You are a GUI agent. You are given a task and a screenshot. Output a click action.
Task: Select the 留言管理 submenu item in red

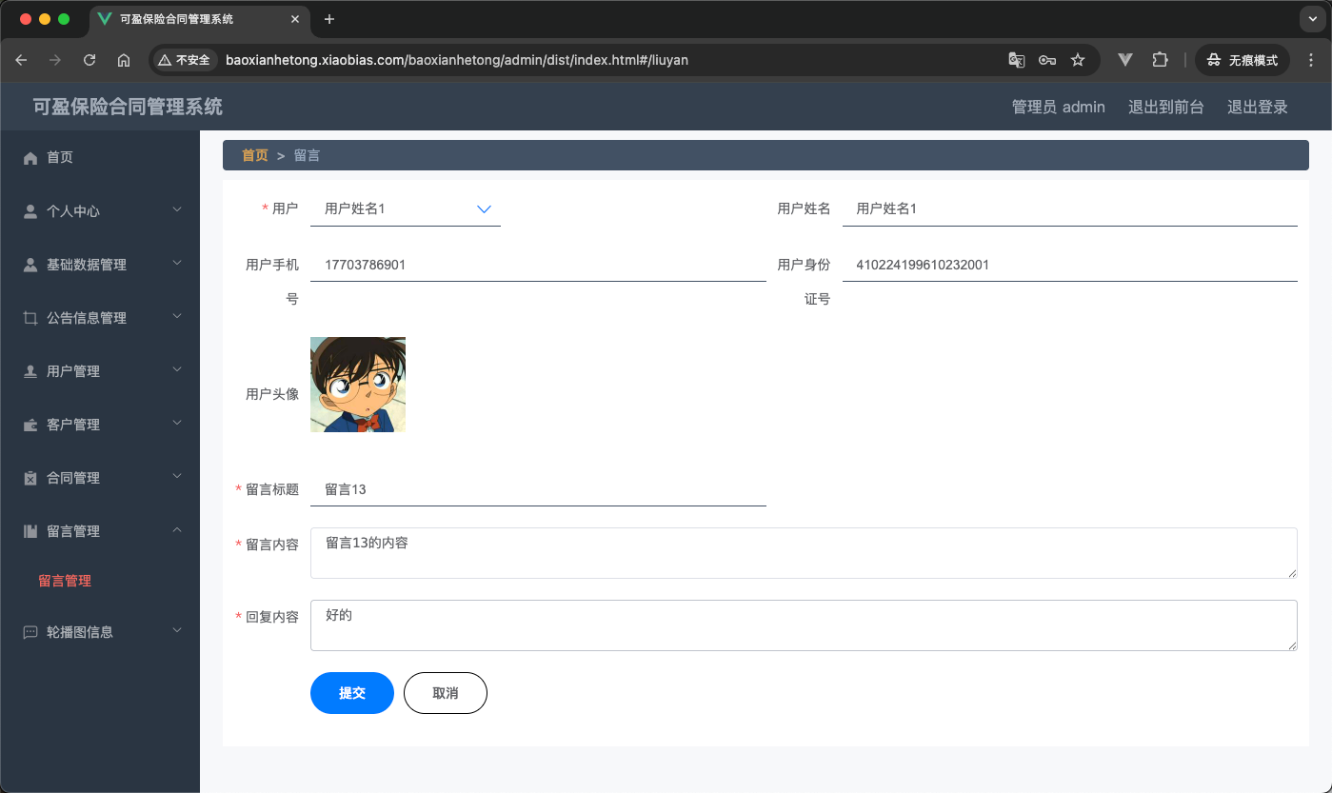[x=65, y=581]
